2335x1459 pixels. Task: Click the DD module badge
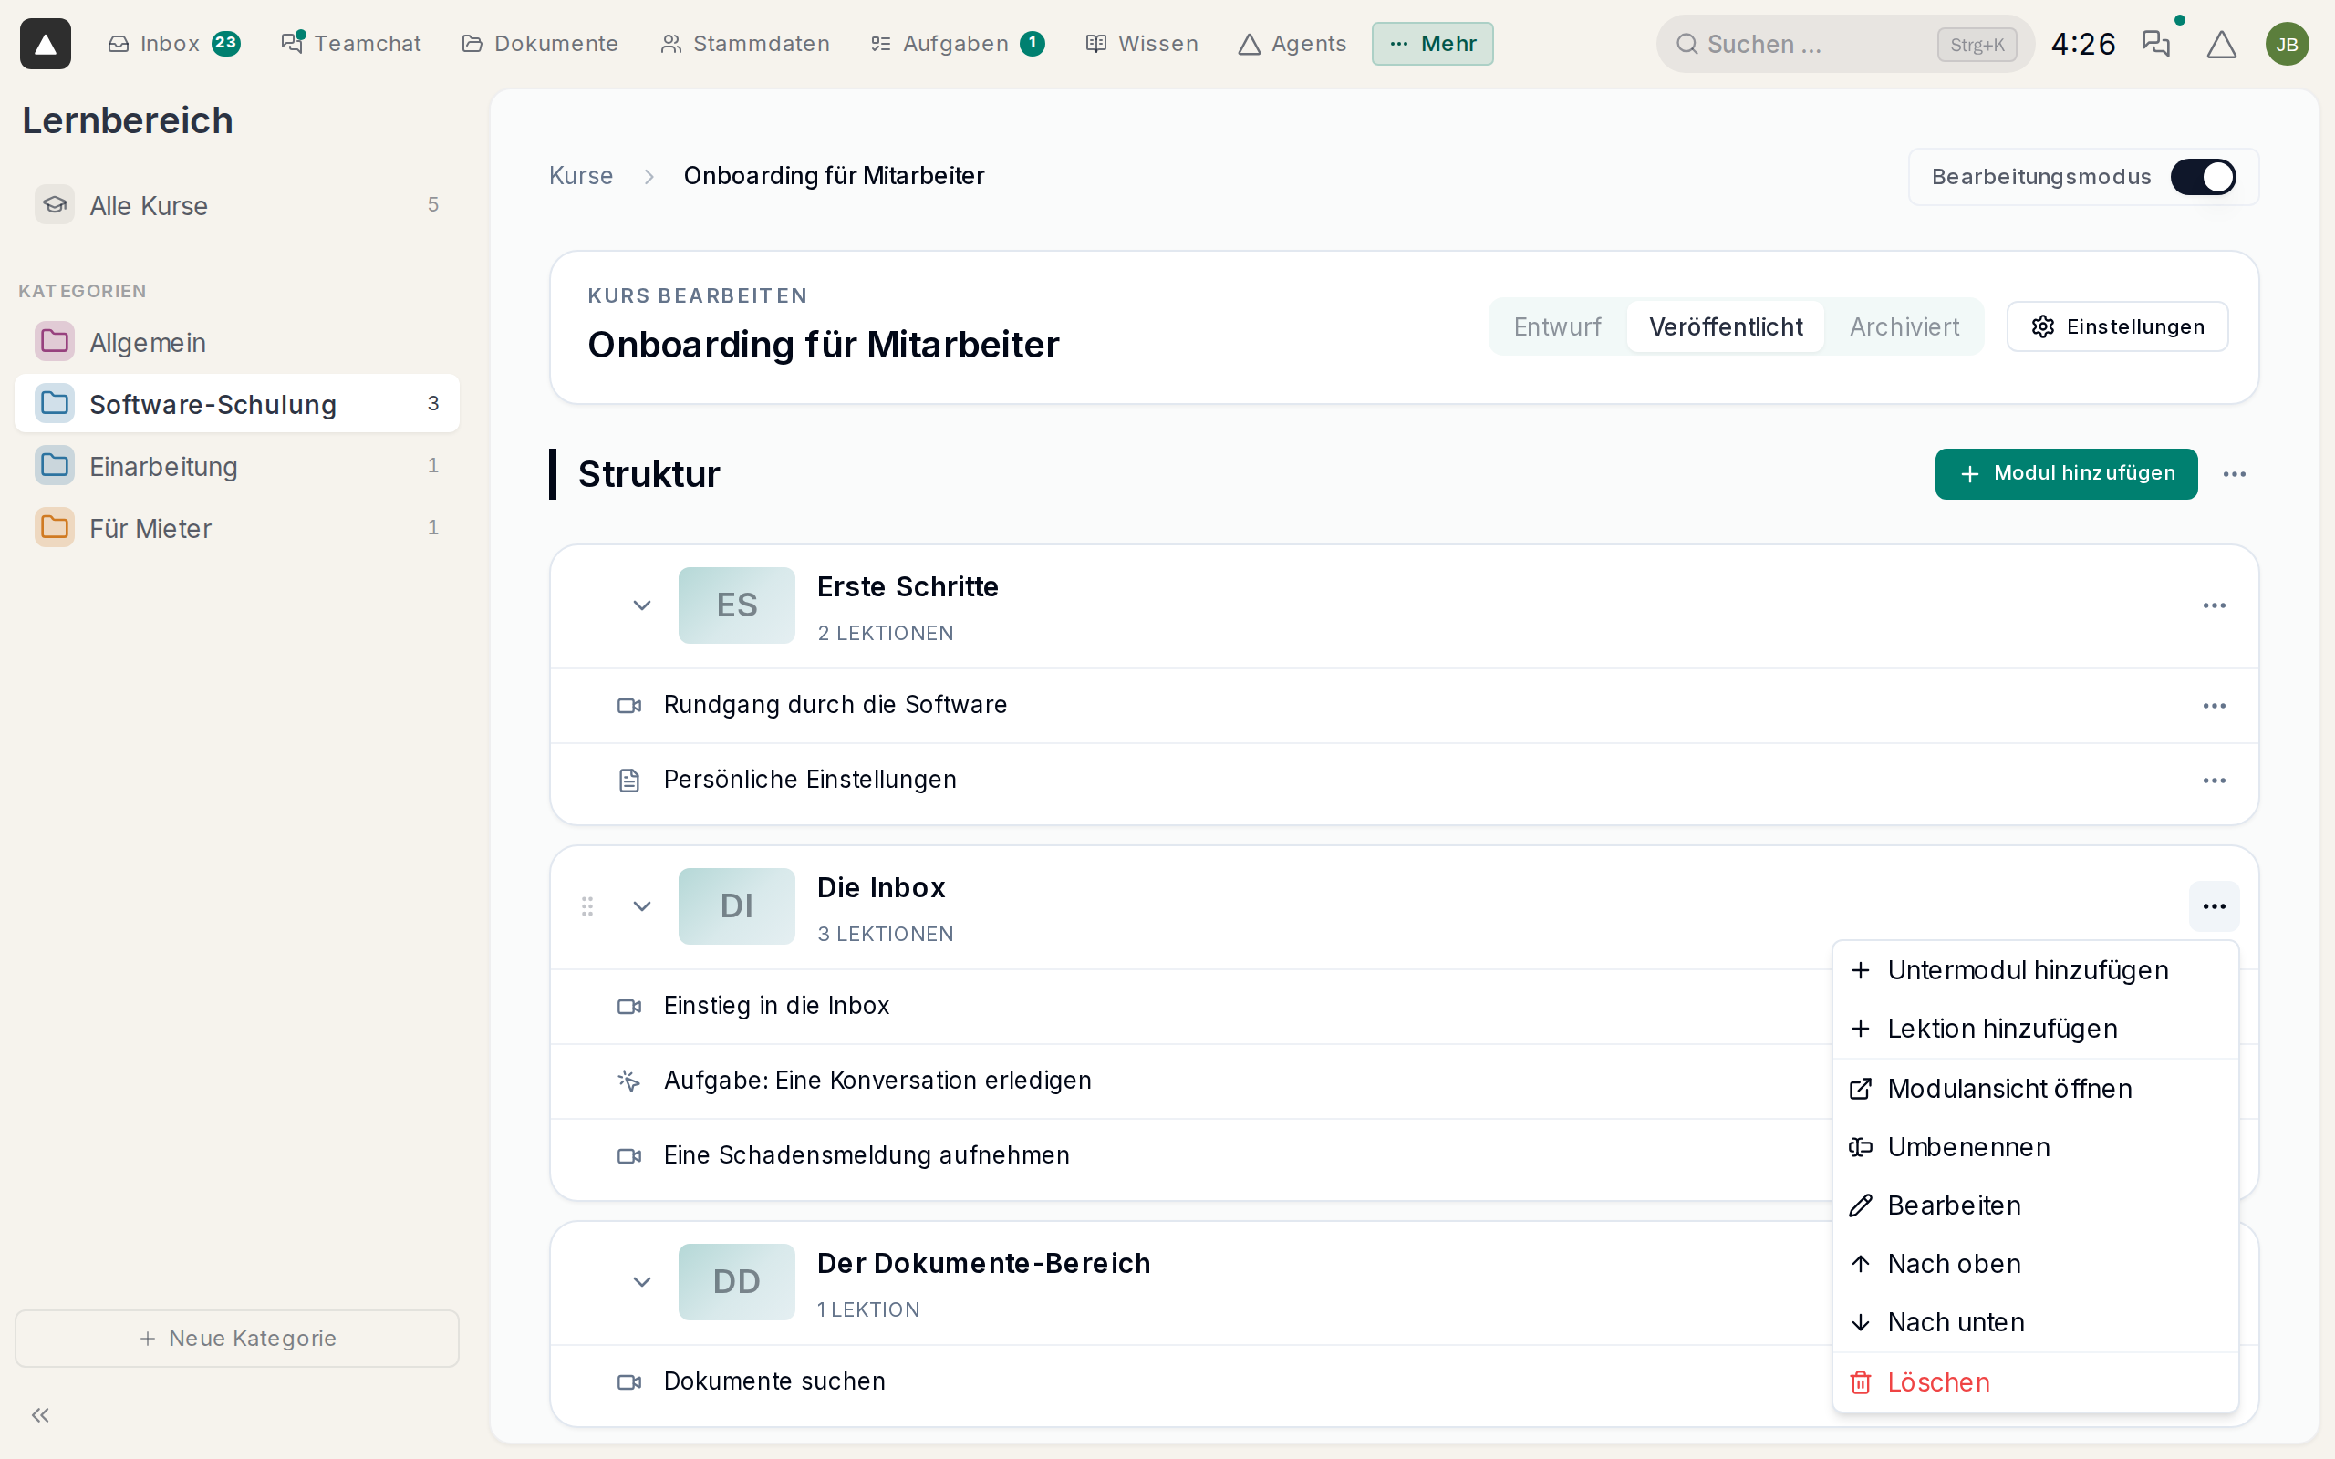pos(736,1281)
